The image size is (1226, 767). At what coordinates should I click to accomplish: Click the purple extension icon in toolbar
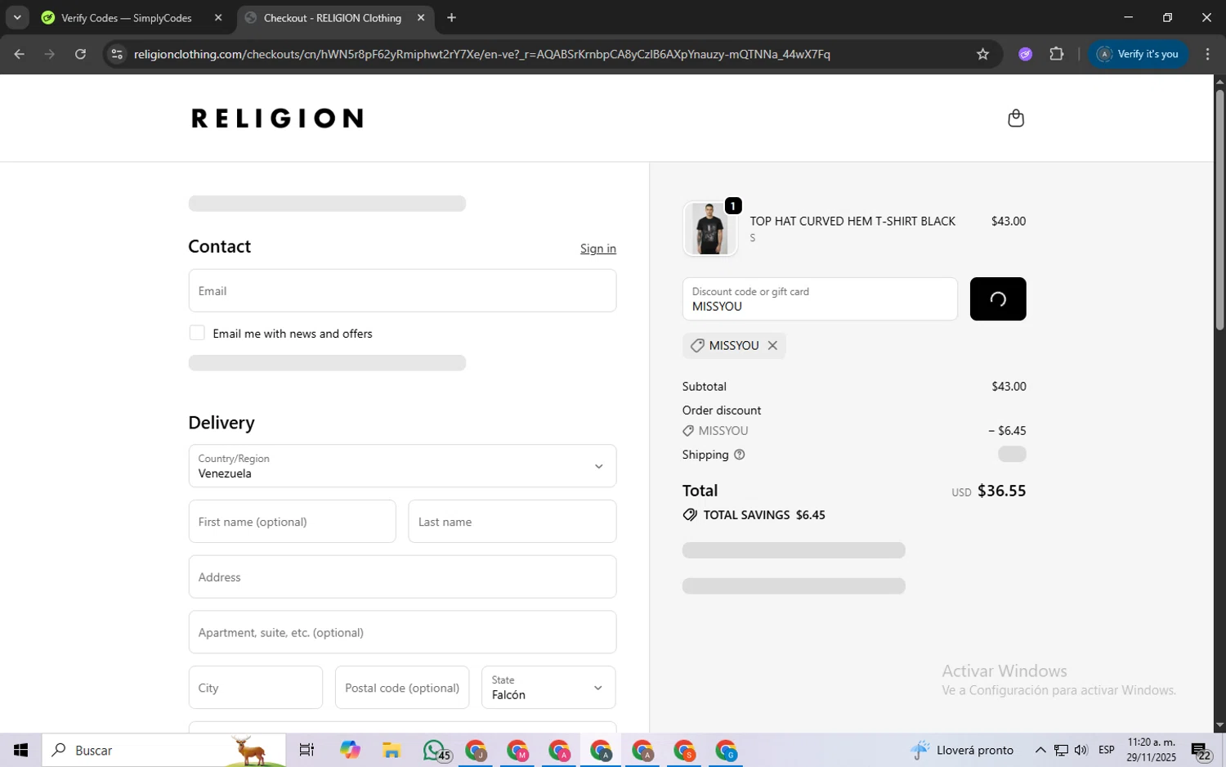(x=1025, y=54)
